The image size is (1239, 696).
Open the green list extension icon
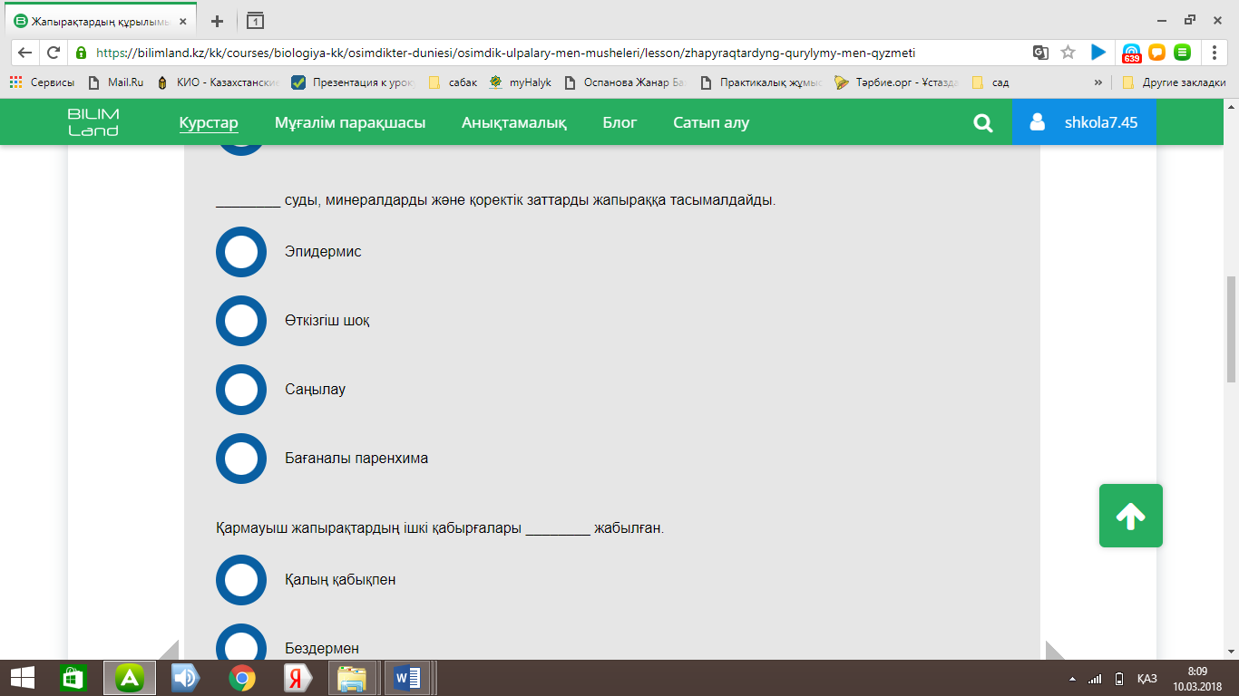click(1182, 53)
